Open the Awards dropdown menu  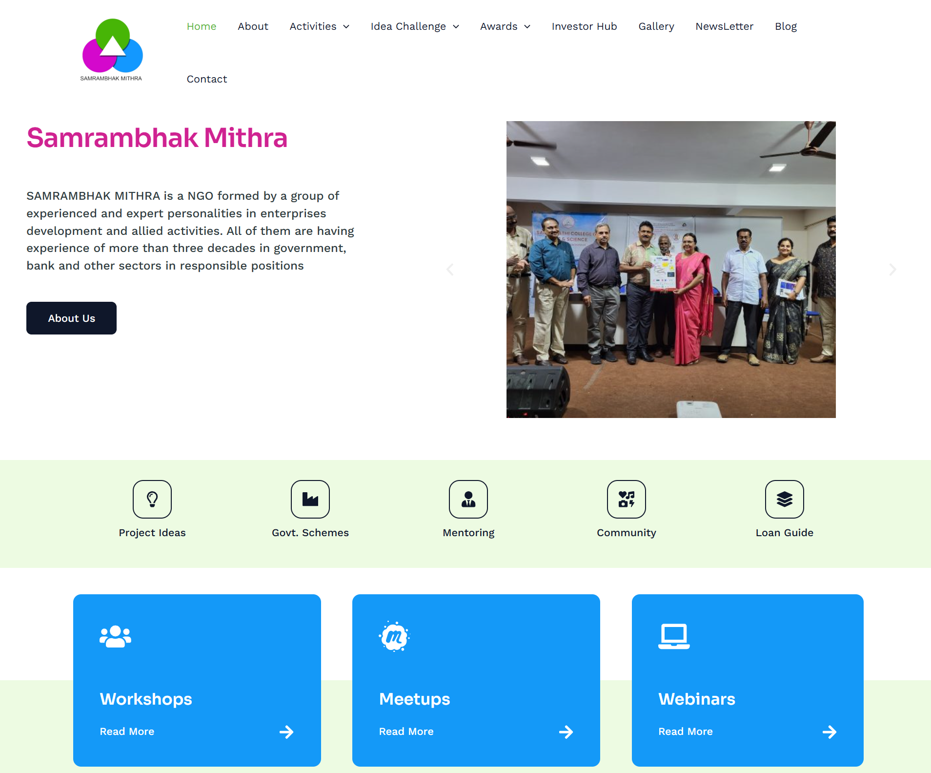pyautogui.click(x=505, y=26)
